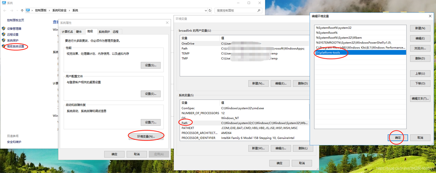This screenshot has height=173, width=436.
Task: Click the shield icon beside 高级系统设置
Action: tap(4, 46)
